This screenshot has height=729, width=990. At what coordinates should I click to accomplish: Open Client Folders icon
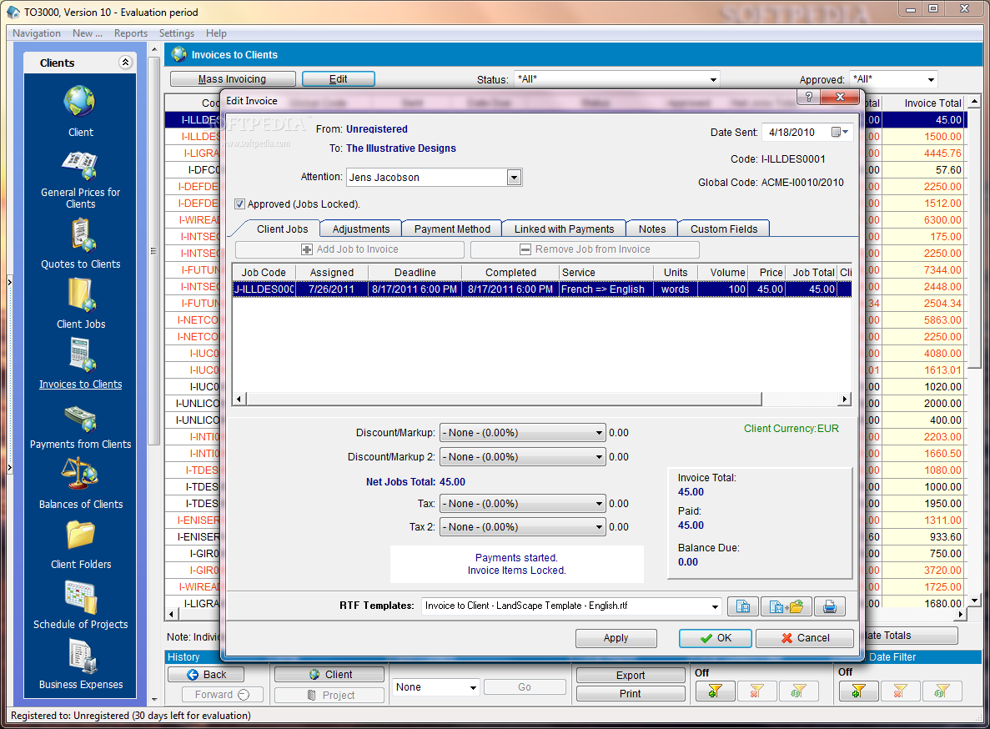(81, 535)
